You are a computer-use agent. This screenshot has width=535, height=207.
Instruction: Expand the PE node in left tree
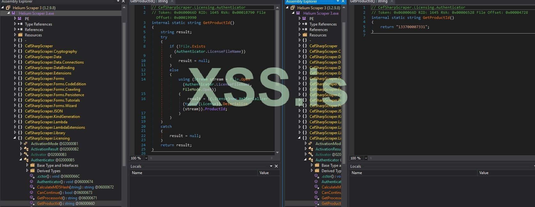15,19
